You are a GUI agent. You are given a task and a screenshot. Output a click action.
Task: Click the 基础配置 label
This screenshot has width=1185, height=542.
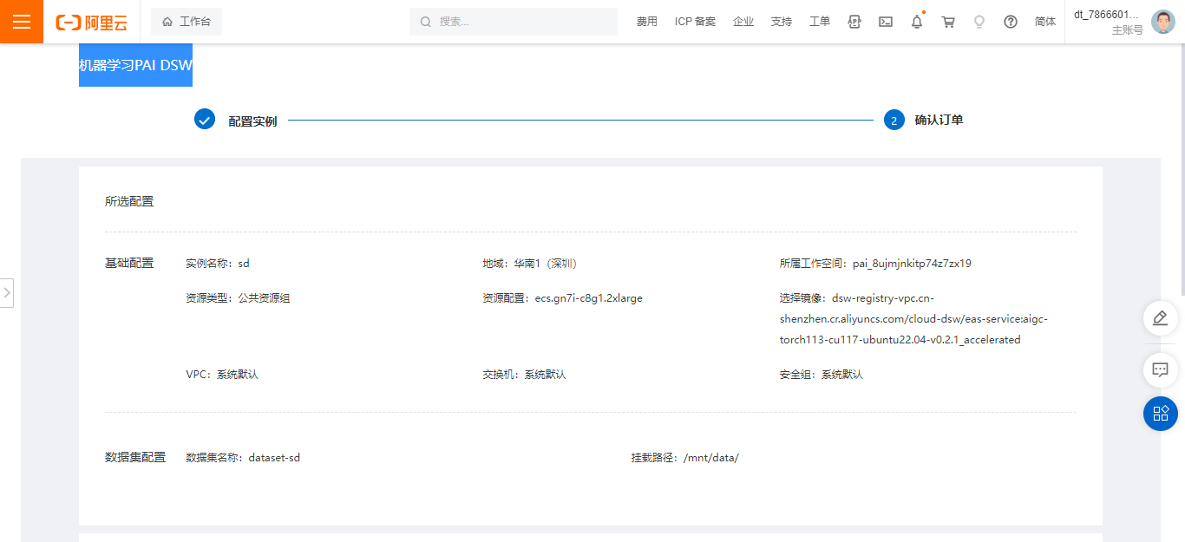pyautogui.click(x=129, y=264)
